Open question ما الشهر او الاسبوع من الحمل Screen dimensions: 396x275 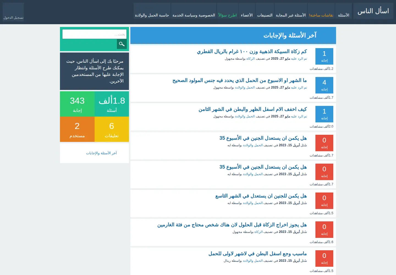[x=240, y=81]
